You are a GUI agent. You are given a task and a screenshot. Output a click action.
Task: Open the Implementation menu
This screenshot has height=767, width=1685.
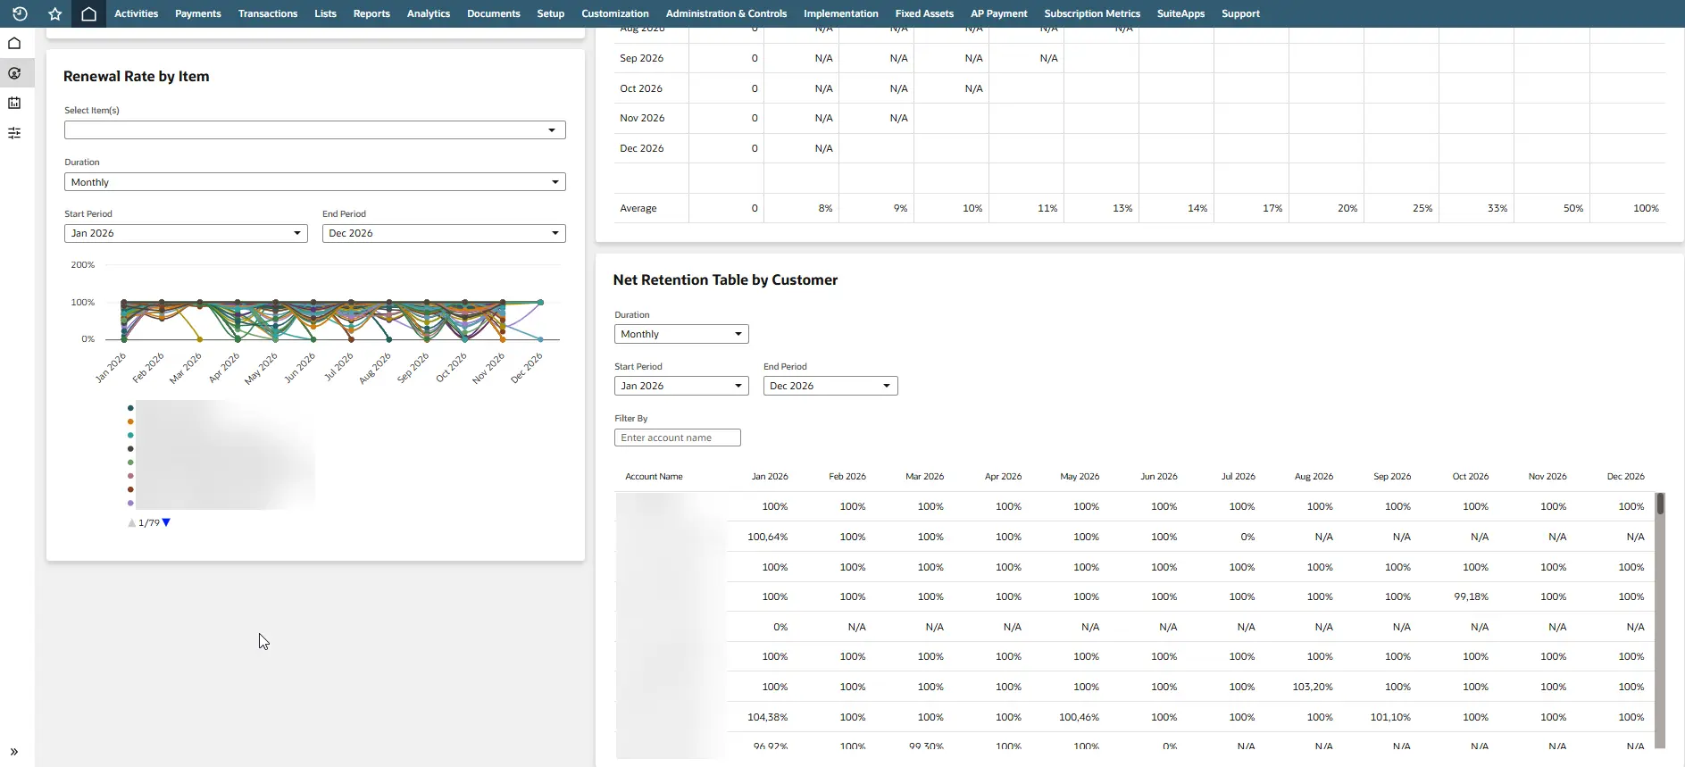coord(841,13)
